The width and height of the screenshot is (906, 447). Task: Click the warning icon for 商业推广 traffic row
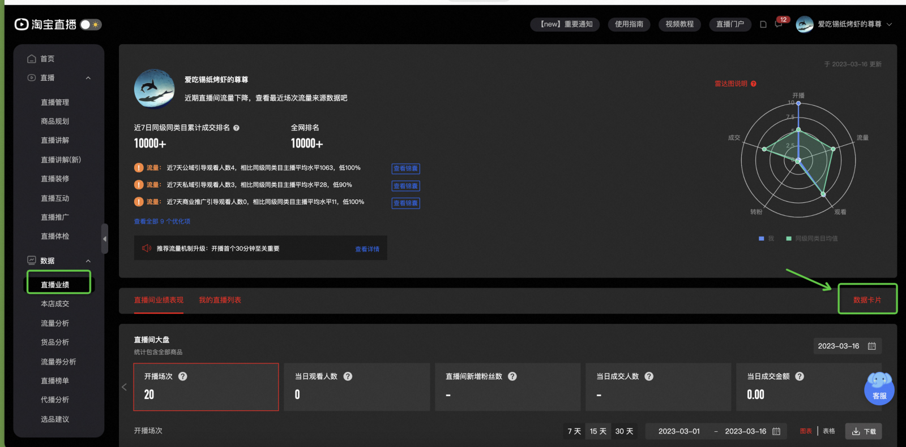(x=139, y=202)
